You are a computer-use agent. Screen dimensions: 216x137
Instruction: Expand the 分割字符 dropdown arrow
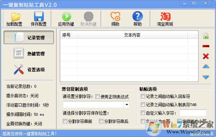point(127,105)
